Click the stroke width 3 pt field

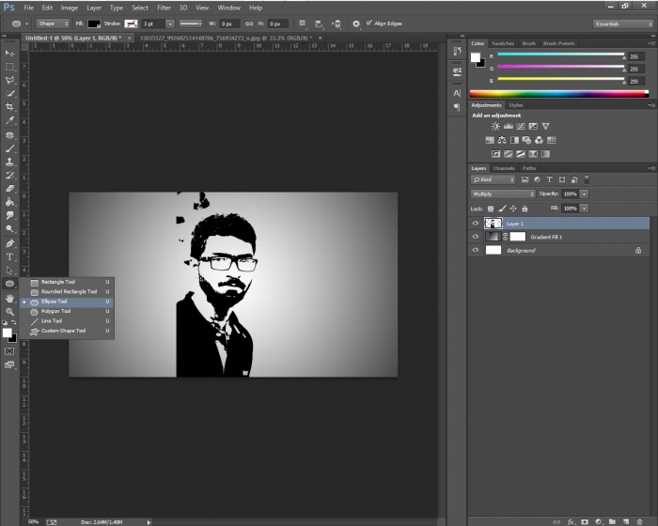pos(151,23)
